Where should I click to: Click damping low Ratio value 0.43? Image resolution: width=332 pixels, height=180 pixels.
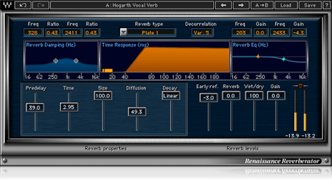pos(53,33)
